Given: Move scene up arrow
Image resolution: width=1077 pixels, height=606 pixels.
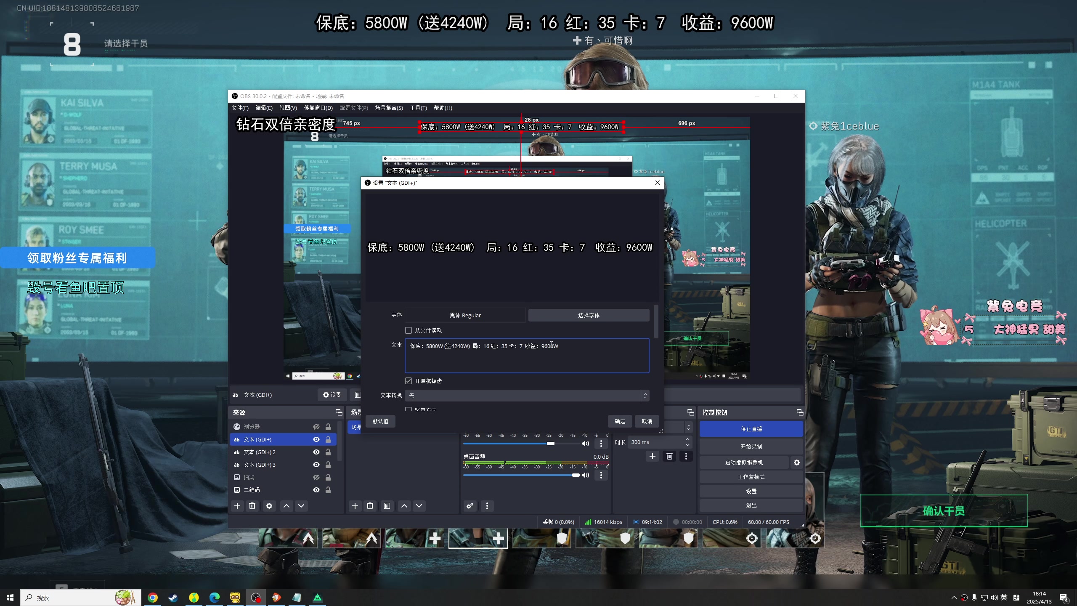Looking at the screenshot, I should coord(404,506).
